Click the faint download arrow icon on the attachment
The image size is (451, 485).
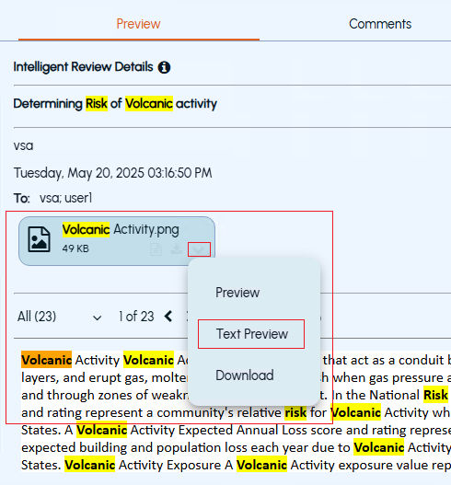[x=177, y=249]
